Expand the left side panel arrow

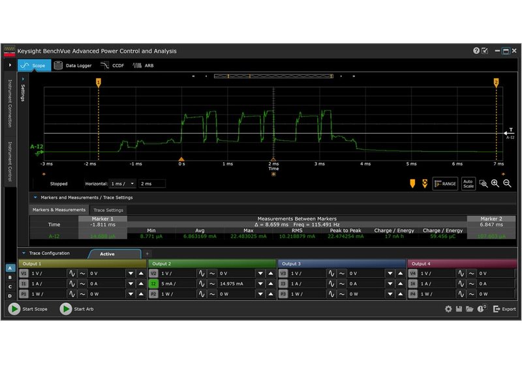pos(10,65)
